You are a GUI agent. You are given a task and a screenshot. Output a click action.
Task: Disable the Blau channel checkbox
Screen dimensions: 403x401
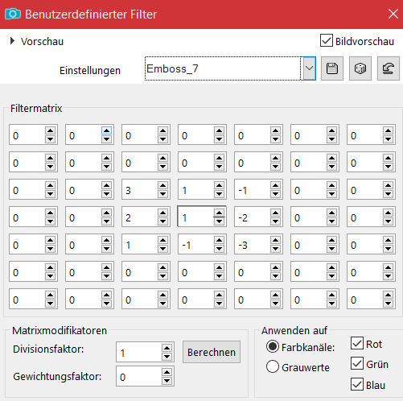tap(357, 385)
